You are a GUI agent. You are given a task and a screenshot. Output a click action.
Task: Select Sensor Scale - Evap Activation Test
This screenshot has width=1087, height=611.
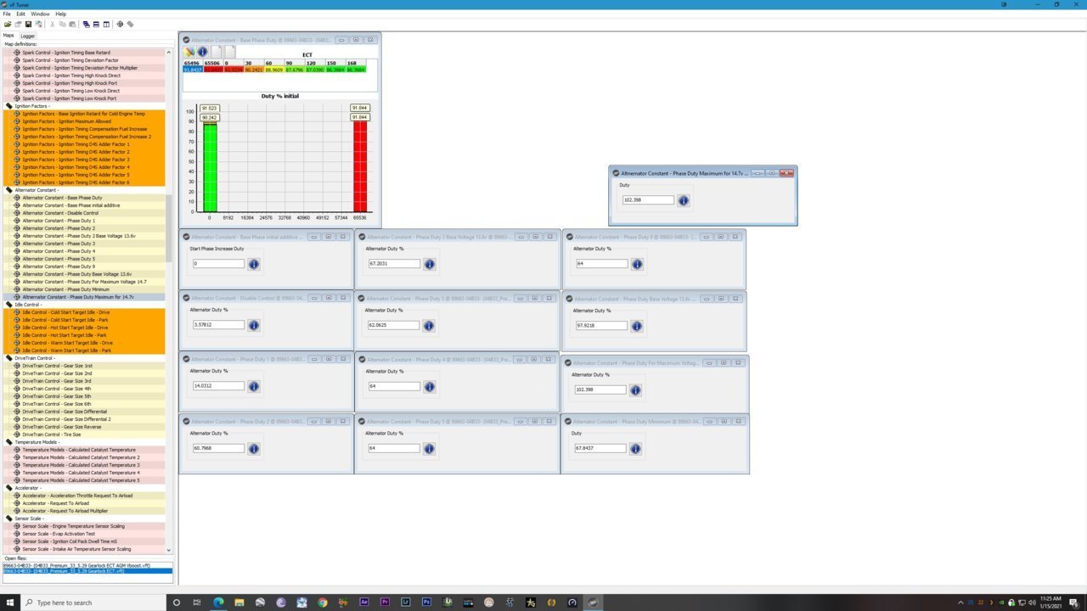pos(85,534)
